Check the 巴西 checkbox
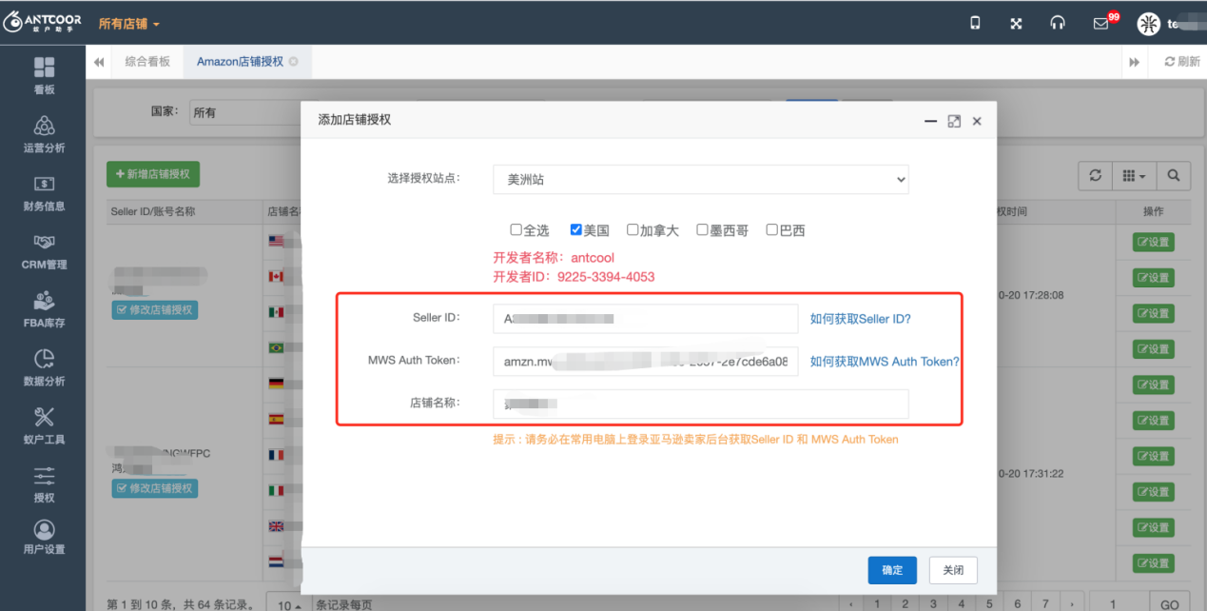 [x=771, y=229]
